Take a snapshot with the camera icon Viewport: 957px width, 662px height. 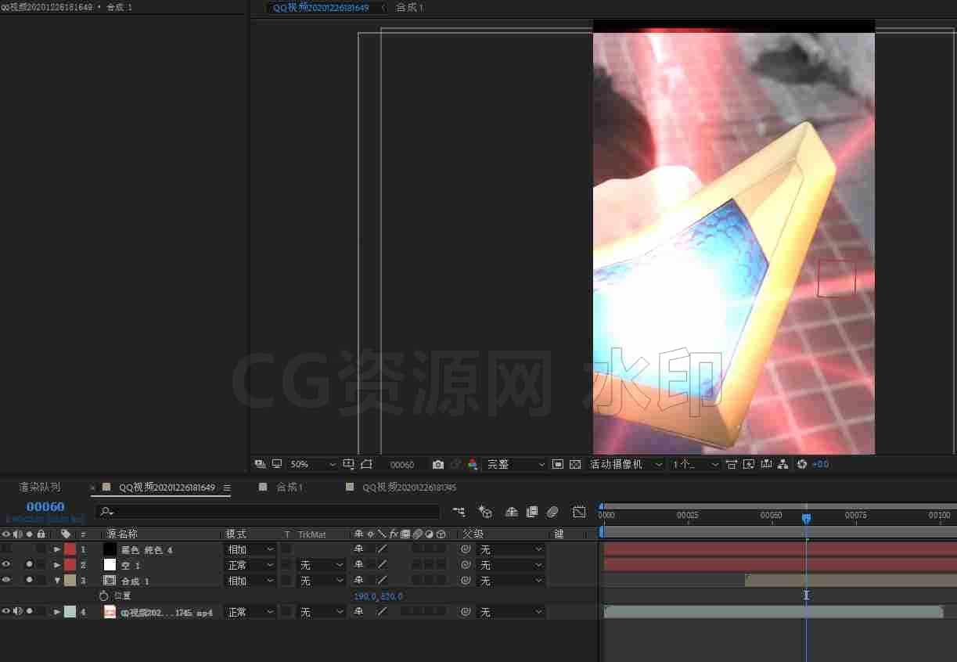(437, 464)
